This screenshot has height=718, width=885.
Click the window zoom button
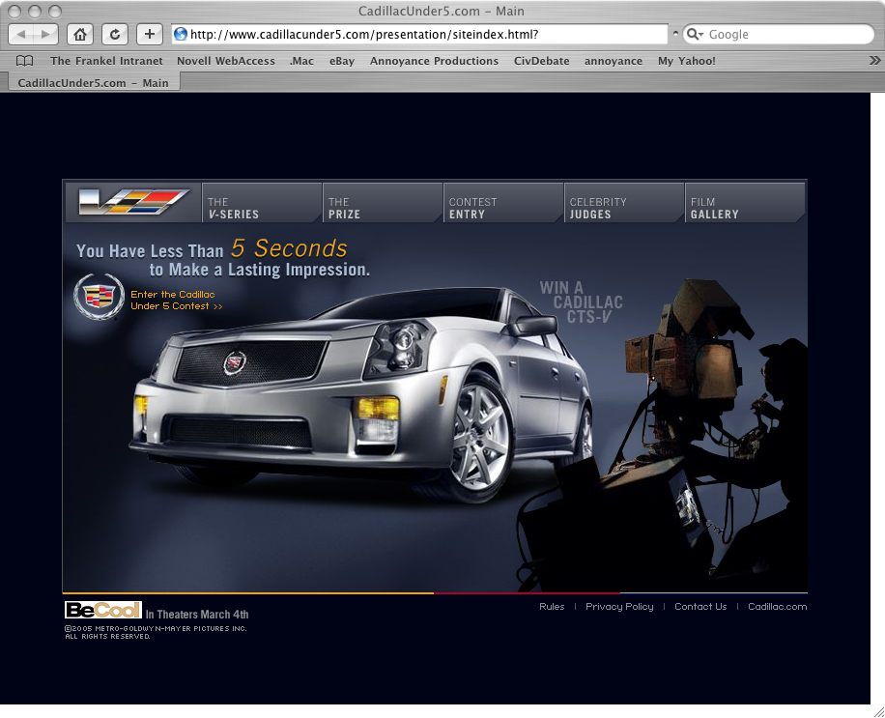tap(55, 12)
